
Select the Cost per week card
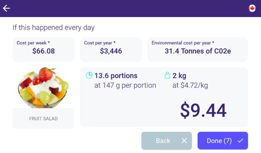click(43, 50)
